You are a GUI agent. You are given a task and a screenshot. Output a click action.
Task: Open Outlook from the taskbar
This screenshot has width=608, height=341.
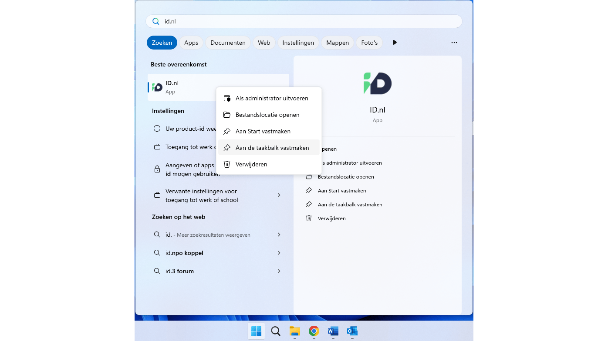[x=352, y=331]
